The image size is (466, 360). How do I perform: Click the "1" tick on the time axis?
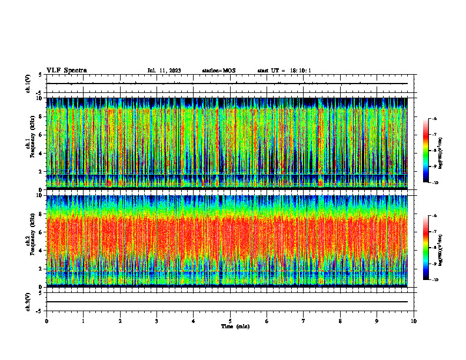(x=83, y=321)
